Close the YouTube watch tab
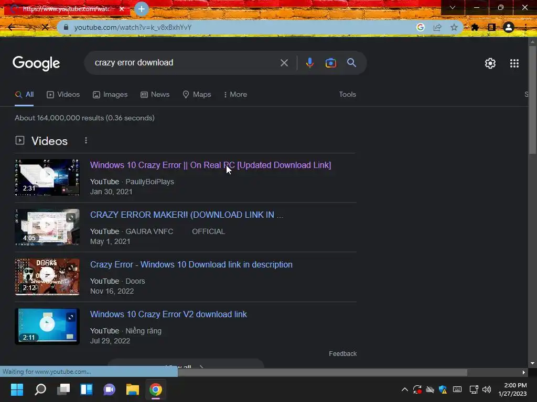Image resolution: width=537 pixels, height=402 pixels. (122, 9)
